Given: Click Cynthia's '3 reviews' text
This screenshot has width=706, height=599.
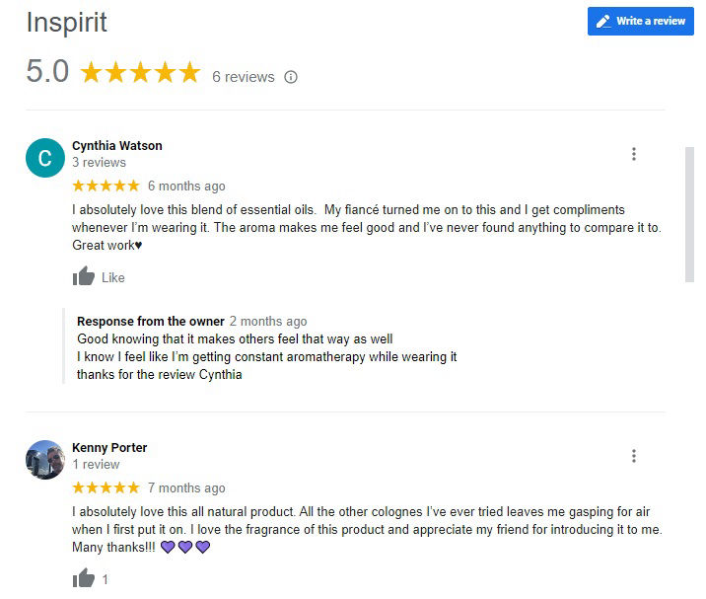Looking at the screenshot, I should 99,163.
